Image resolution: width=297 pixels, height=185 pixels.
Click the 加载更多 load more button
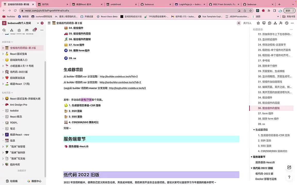pyautogui.click(x=22, y=170)
